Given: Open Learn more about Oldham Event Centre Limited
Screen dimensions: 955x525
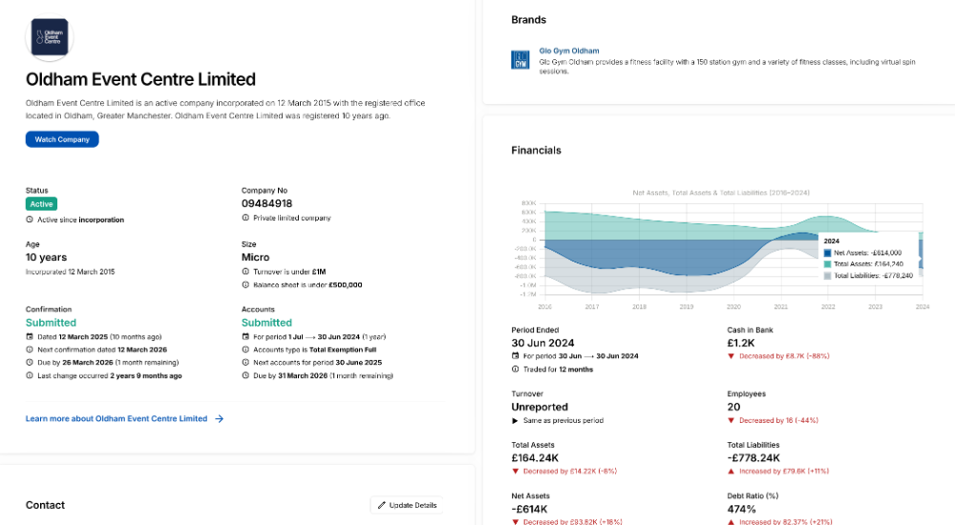Looking at the screenshot, I should (x=117, y=419).
